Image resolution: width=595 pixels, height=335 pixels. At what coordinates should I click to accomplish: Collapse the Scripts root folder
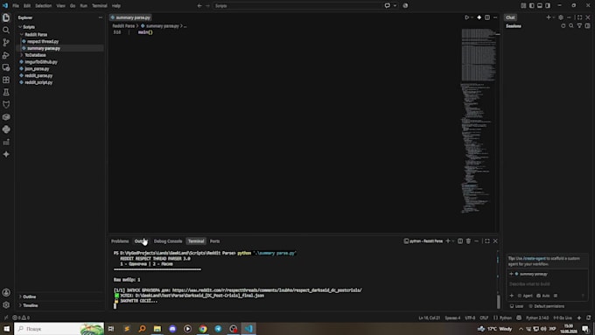tap(20, 27)
